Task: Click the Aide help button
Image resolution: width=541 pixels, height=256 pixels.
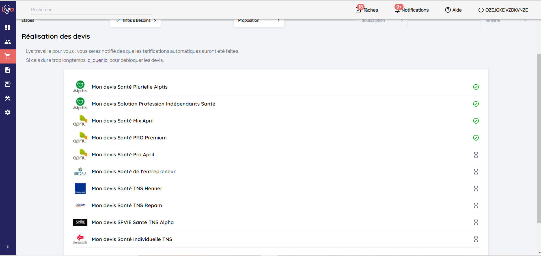Action: click(x=453, y=10)
